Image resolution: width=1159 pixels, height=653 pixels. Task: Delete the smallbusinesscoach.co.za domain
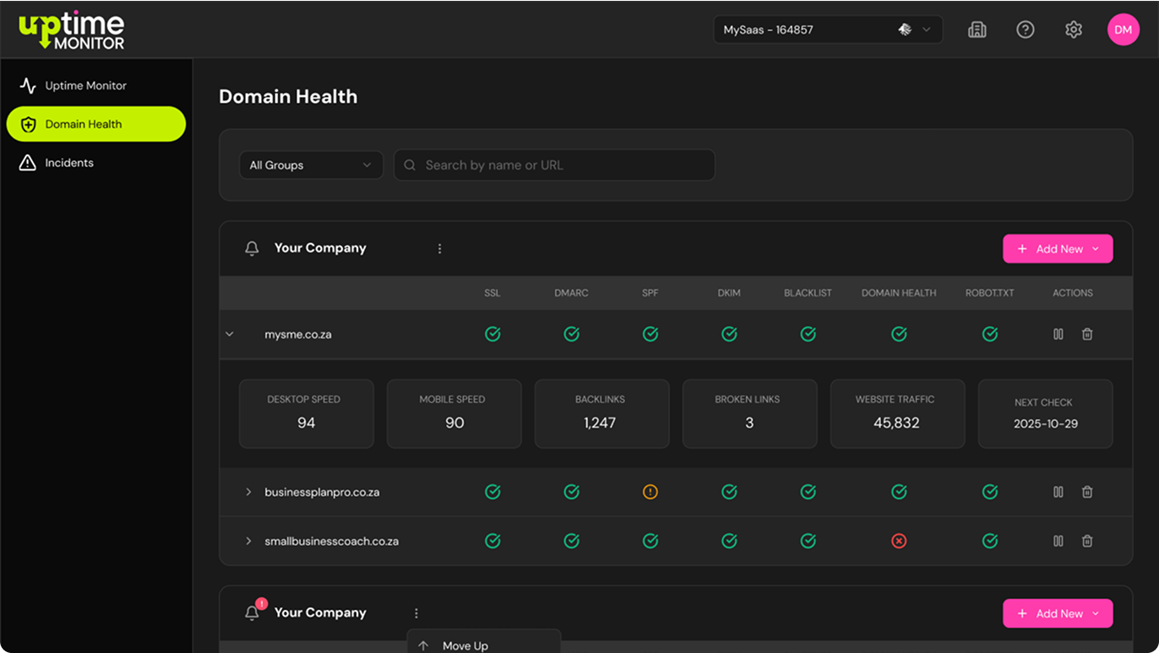(x=1087, y=541)
